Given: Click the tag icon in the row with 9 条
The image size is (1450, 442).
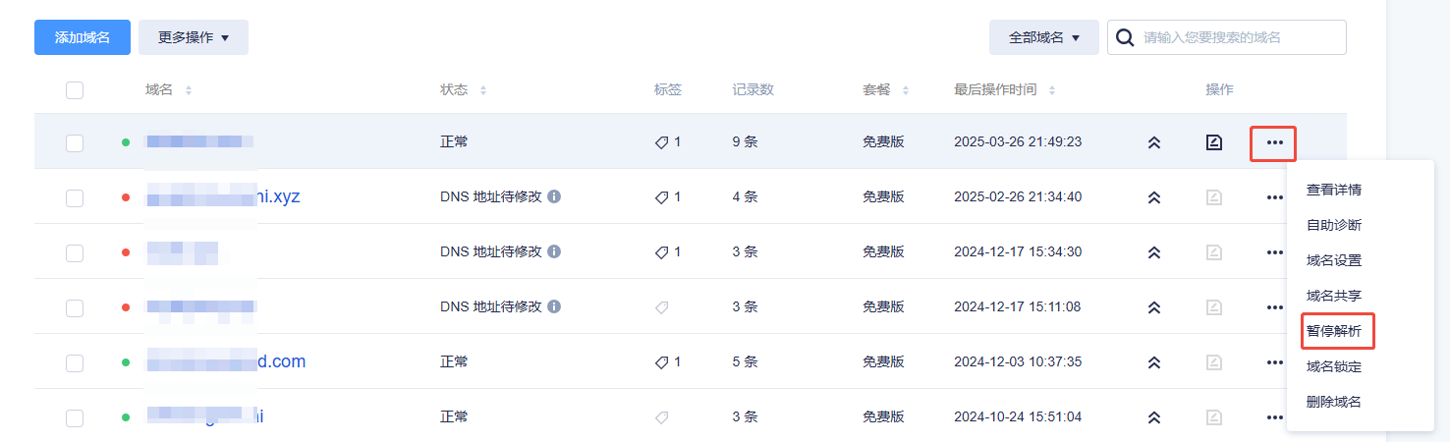Looking at the screenshot, I should point(661,142).
